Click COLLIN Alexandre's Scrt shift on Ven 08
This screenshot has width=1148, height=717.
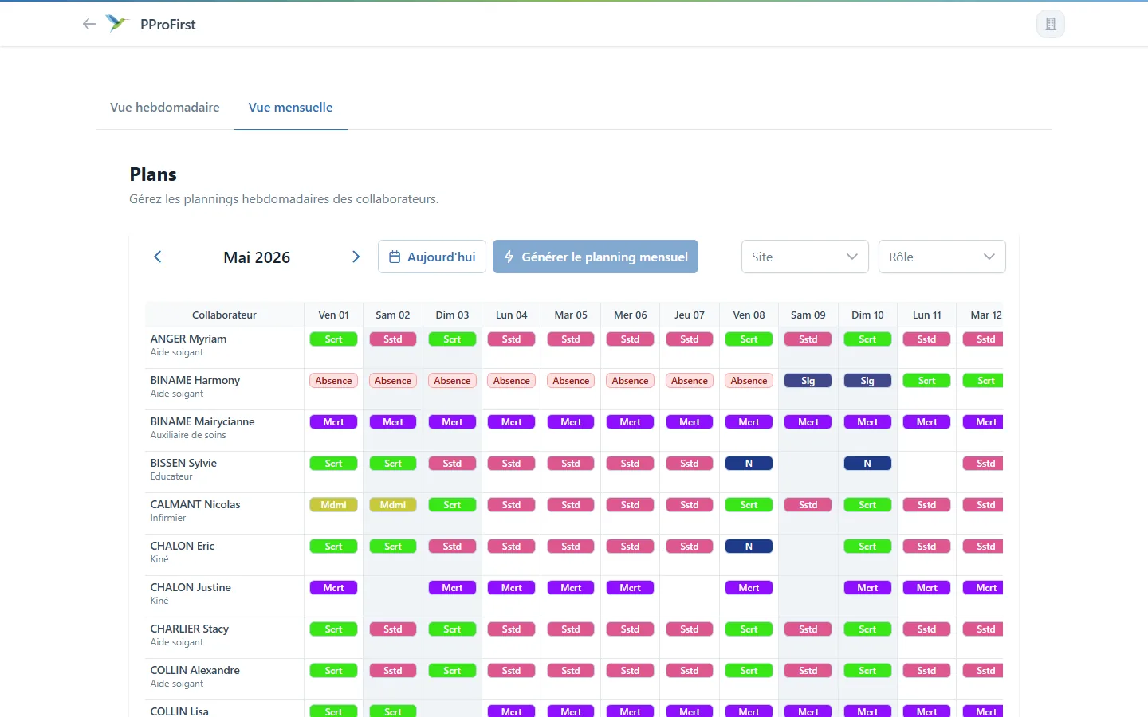[749, 671]
